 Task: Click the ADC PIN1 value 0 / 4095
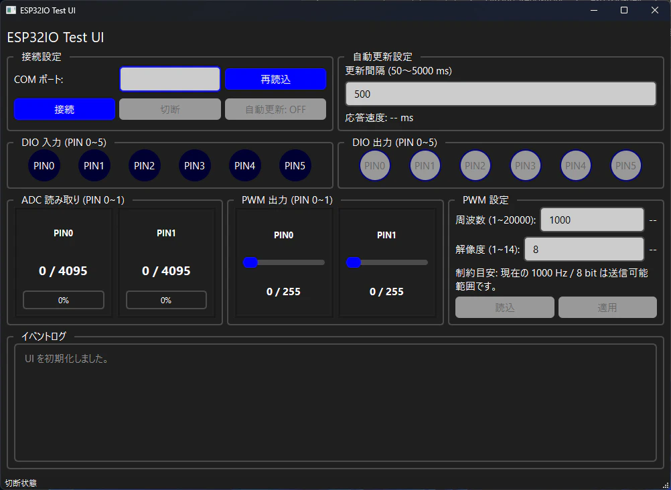pyautogui.click(x=166, y=271)
